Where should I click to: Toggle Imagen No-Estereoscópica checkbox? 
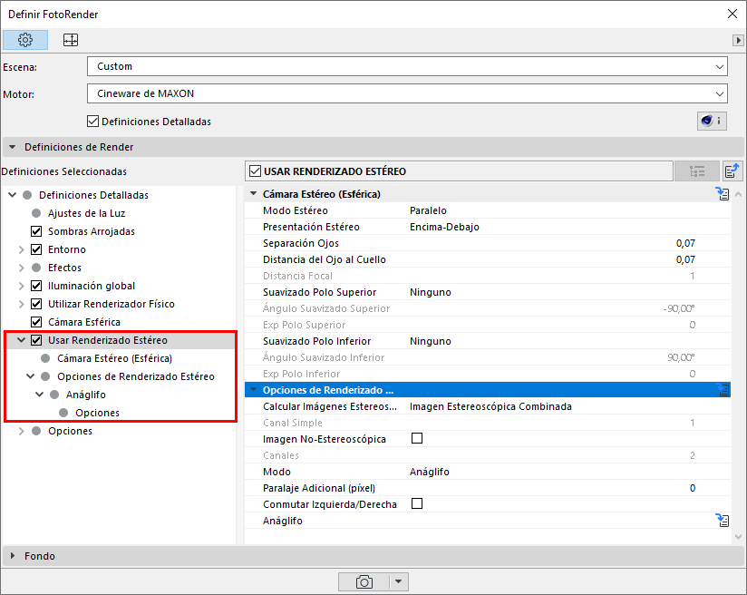point(417,438)
